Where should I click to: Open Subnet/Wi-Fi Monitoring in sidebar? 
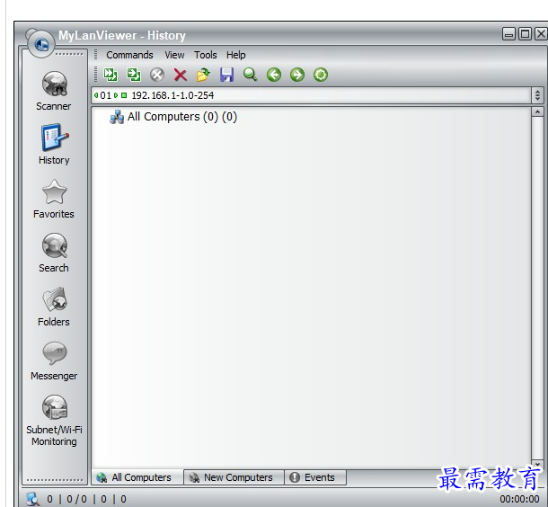point(54,421)
